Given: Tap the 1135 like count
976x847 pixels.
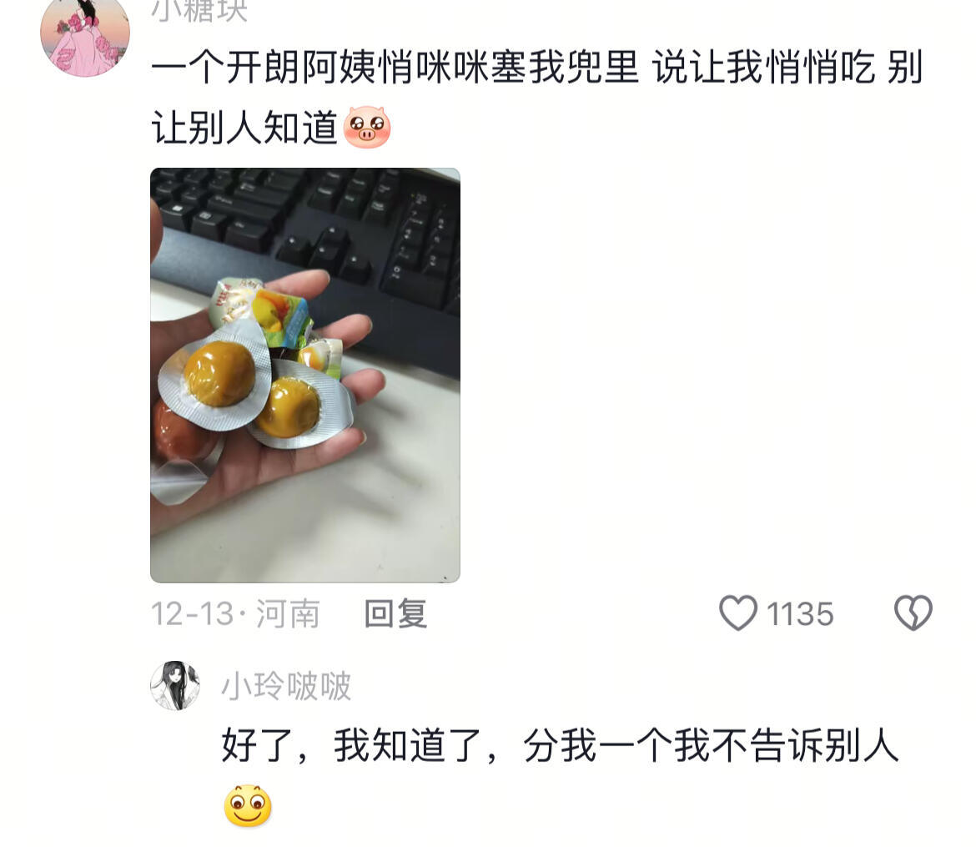Looking at the screenshot, I should click(800, 614).
